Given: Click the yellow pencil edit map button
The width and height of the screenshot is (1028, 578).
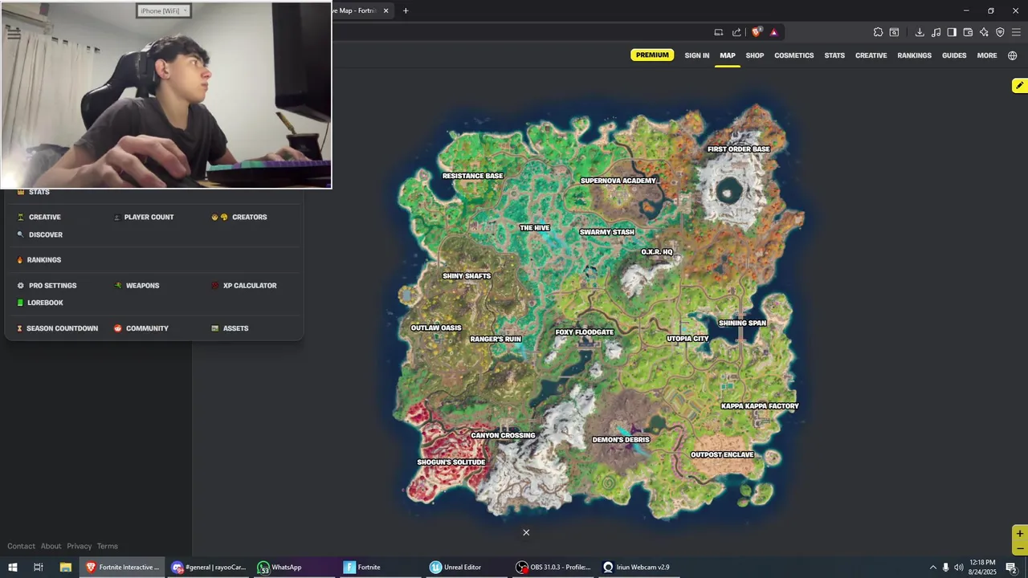Looking at the screenshot, I should pyautogui.click(x=1019, y=86).
